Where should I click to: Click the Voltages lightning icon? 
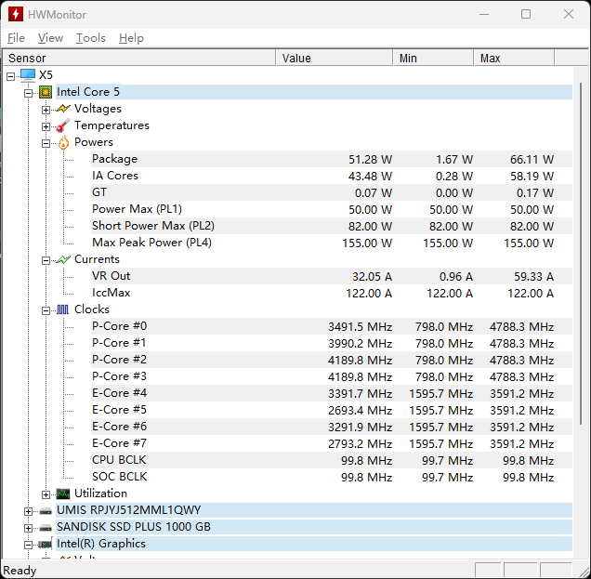[x=62, y=109]
